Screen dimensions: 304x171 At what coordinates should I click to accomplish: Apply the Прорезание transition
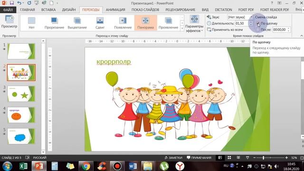(54, 23)
